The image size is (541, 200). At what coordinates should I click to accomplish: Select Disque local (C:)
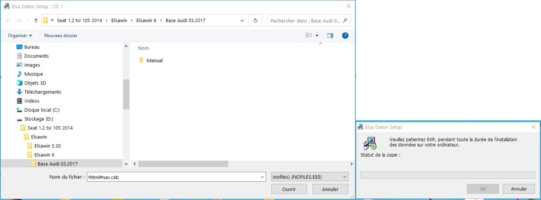coord(42,110)
